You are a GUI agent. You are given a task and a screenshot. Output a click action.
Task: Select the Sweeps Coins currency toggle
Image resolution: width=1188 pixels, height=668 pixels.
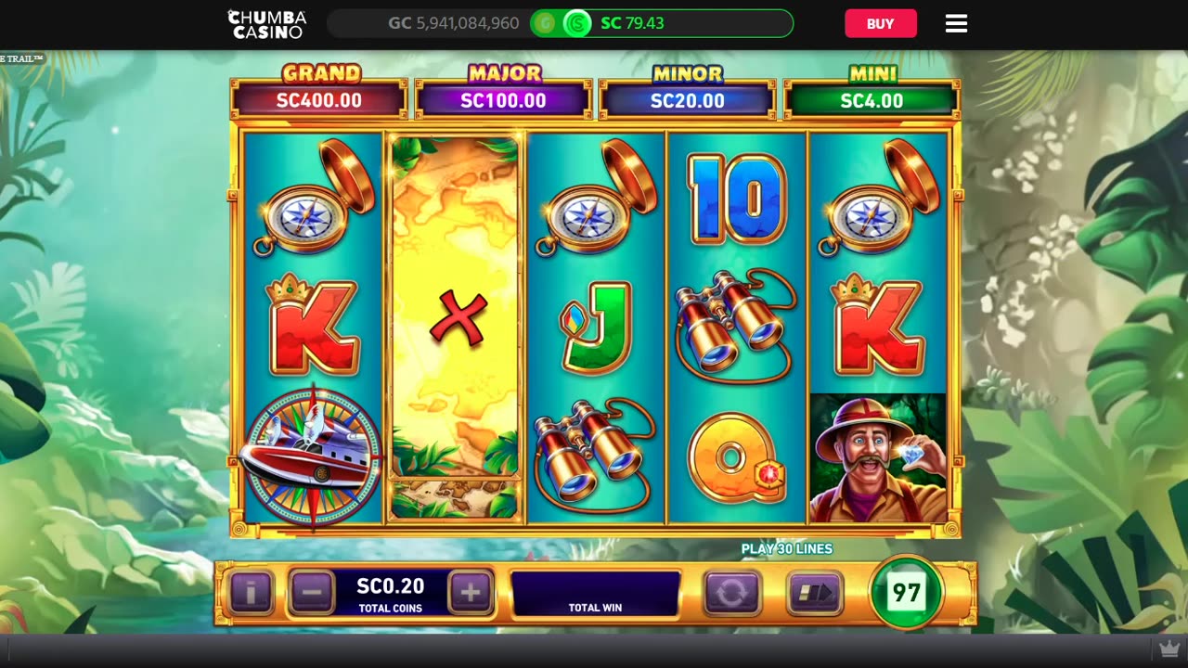pyautogui.click(x=577, y=23)
